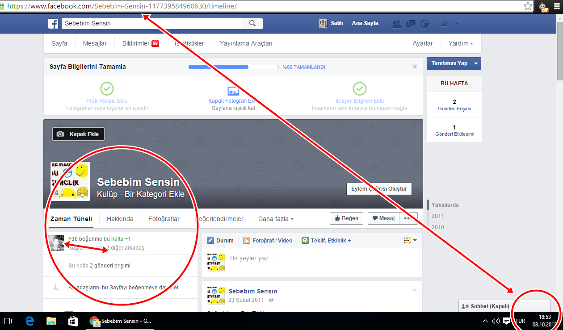Click Sebebim Sensin post author link
The image size is (563, 330).
[x=253, y=291]
